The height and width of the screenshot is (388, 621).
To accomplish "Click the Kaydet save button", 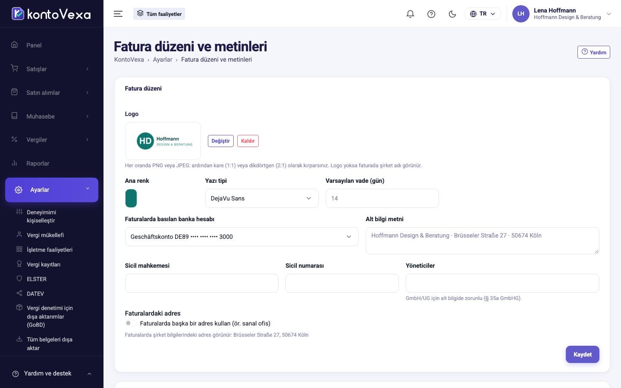I will click(x=583, y=354).
